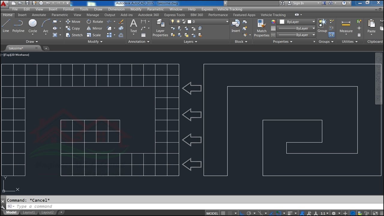
Task: Click the Offset icon in Modify panel
Action: (121, 35)
